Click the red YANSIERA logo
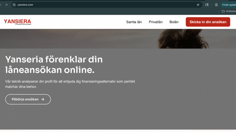This screenshot has height=132, width=236. 17,21
